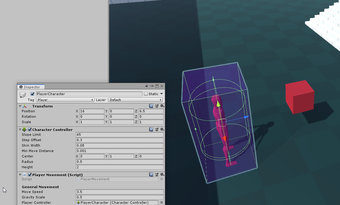The width and height of the screenshot is (340, 205).
Task: Click the Slope Limit value field
Action: 120,135
